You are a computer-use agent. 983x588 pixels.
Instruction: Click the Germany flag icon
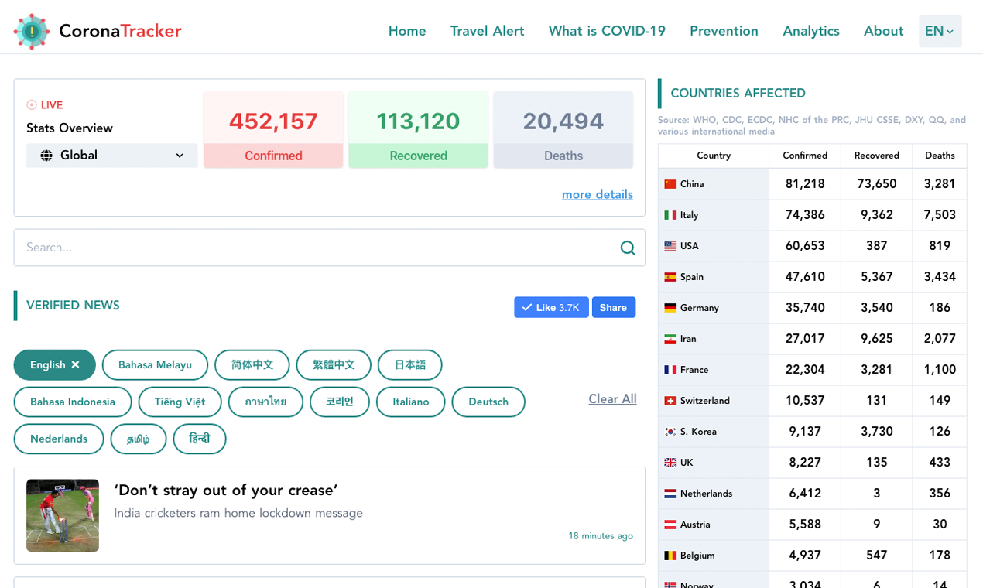click(x=670, y=308)
